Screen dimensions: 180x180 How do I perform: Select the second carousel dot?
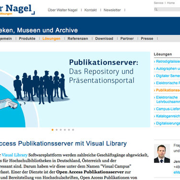(x=56, y=130)
